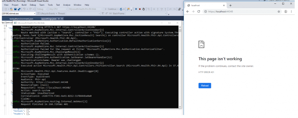298x118 pixels.
Task: Reload the page using Chrome's refresh icon
Action: coord(198,11)
